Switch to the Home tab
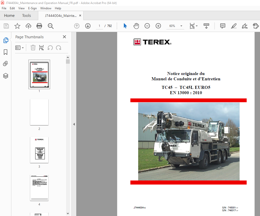 [9, 16]
